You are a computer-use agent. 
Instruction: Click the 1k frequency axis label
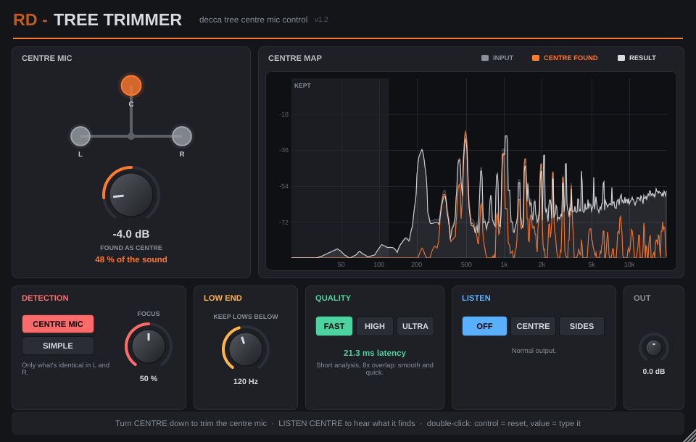pyautogui.click(x=505, y=264)
